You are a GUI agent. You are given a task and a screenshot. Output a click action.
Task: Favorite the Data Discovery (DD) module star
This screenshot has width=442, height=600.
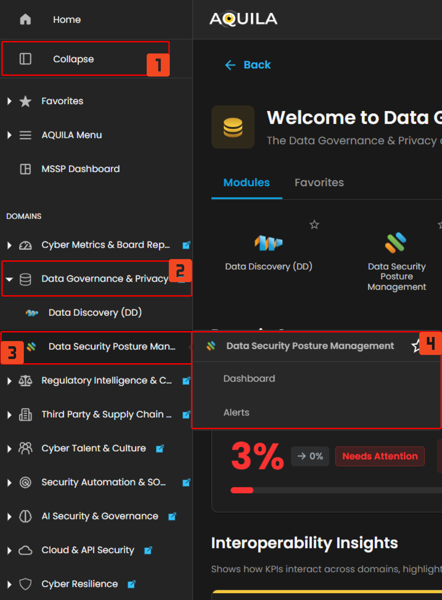314,224
